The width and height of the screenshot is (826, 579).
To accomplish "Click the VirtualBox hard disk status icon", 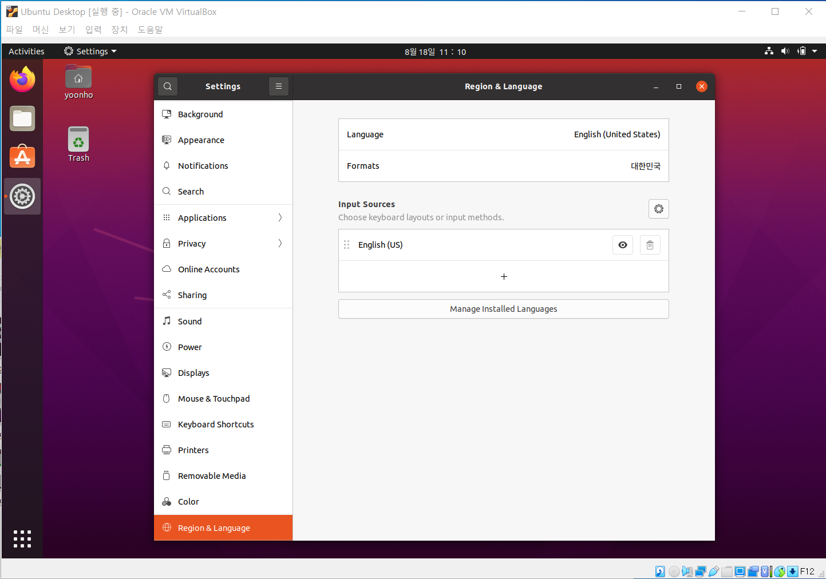I will [660, 571].
